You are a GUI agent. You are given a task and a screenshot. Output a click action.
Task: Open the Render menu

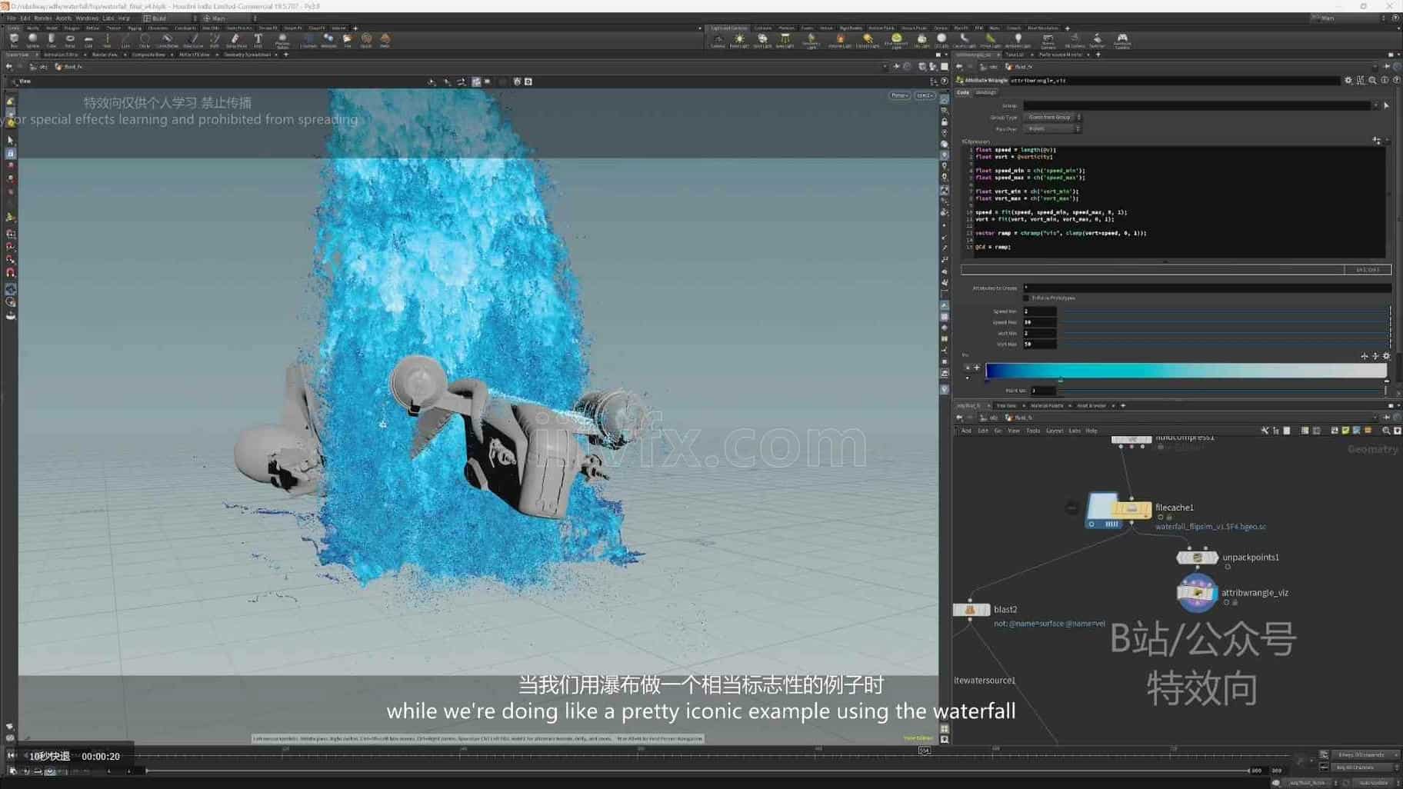(43, 18)
